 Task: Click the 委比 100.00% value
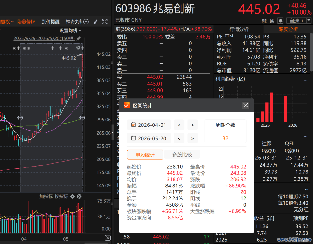[153, 37]
